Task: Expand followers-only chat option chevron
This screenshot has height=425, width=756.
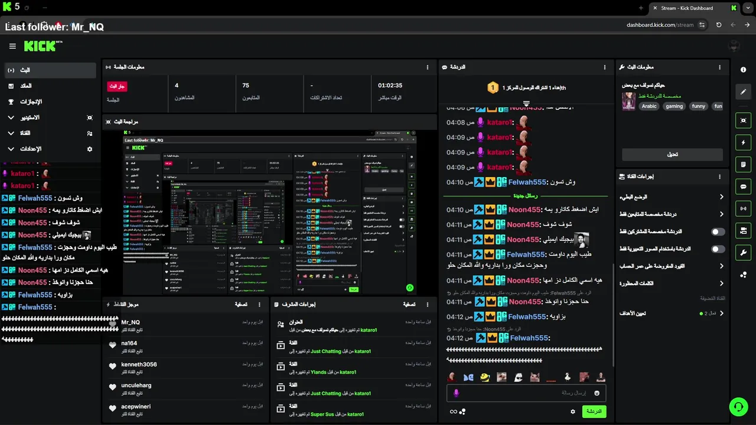Action: tap(721, 214)
